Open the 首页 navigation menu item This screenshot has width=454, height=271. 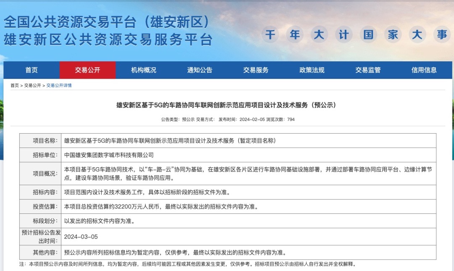pos(32,70)
